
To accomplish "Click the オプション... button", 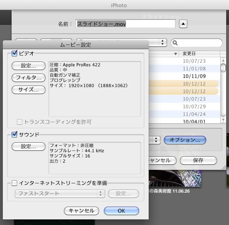I will tap(185, 140).
